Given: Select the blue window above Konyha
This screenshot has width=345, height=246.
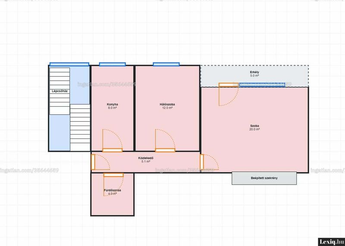Looking at the screenshot, I should click(x=113, y=65).
